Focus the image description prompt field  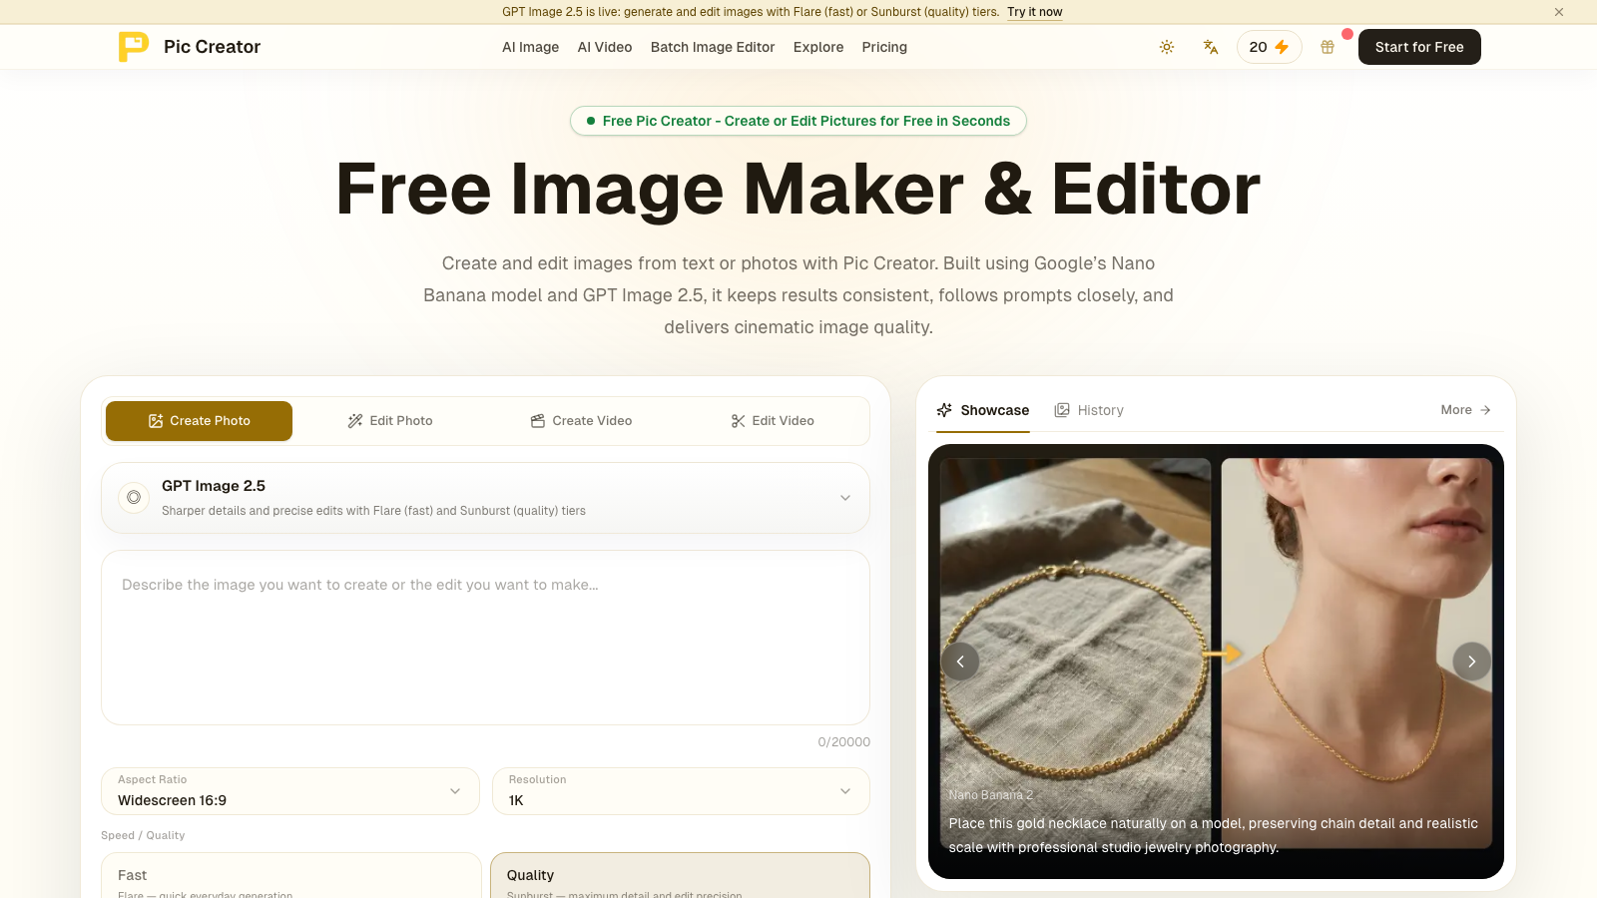[485, 638]
